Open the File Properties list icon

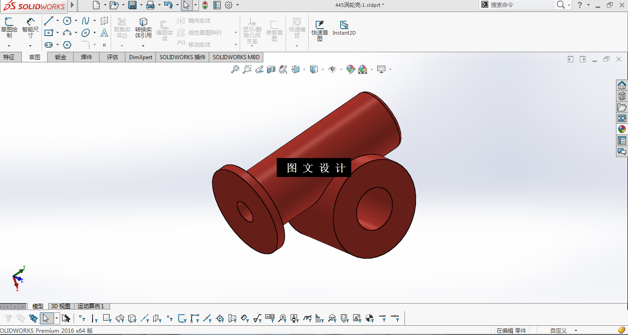coord(217,5)
